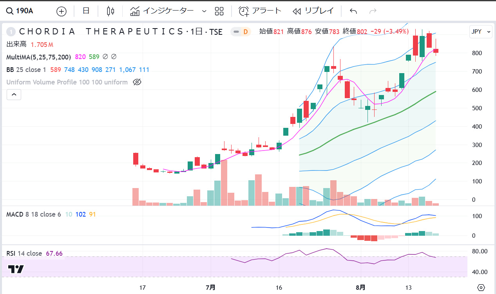Image resolution: width=496 pixels, height=294 pixels.
Task: Open chart settings gear at bottom right
Action: [482, 287]
